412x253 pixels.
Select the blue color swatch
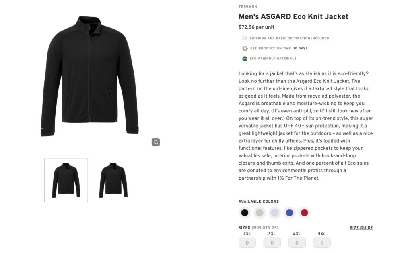point(289,212)
